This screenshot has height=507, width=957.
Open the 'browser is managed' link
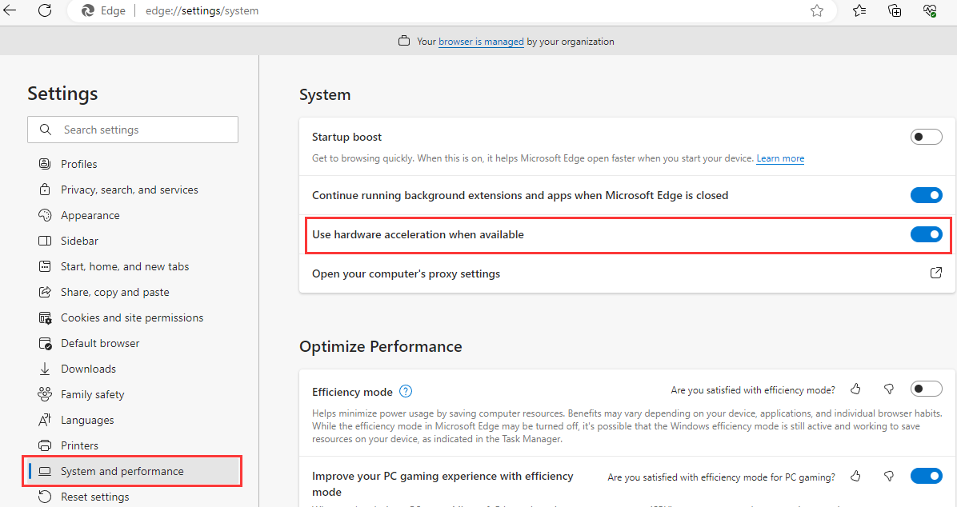481,42
